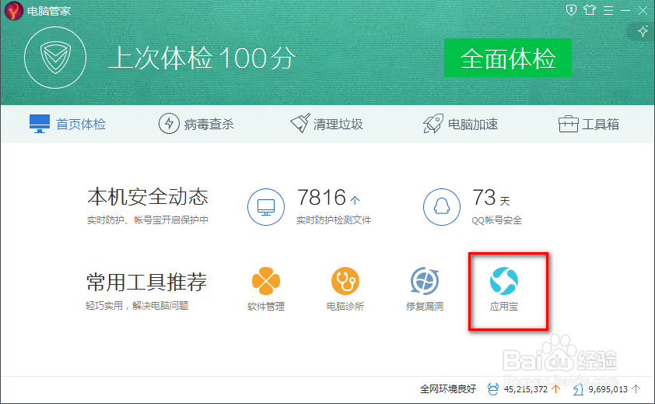This screenshot has height=404, width=655.
Task: Click the bug icon beside 45,215,372
Action: pos(493,389)
